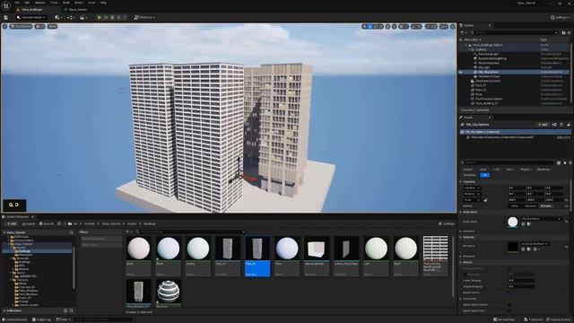
Task: Click Details favorites star icon
Action: [565, 162]
